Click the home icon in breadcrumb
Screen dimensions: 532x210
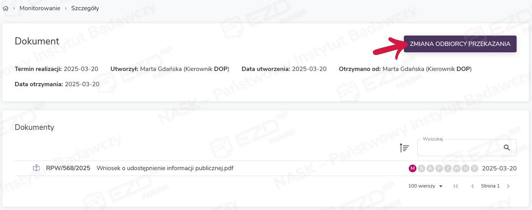[5, 8]
